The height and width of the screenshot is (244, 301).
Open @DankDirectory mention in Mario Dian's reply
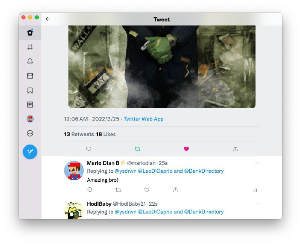[x=204, y=171]
